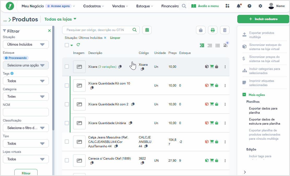Close the Filtrar panel with the green X
The image size is (290, 176).
[49, 31]
